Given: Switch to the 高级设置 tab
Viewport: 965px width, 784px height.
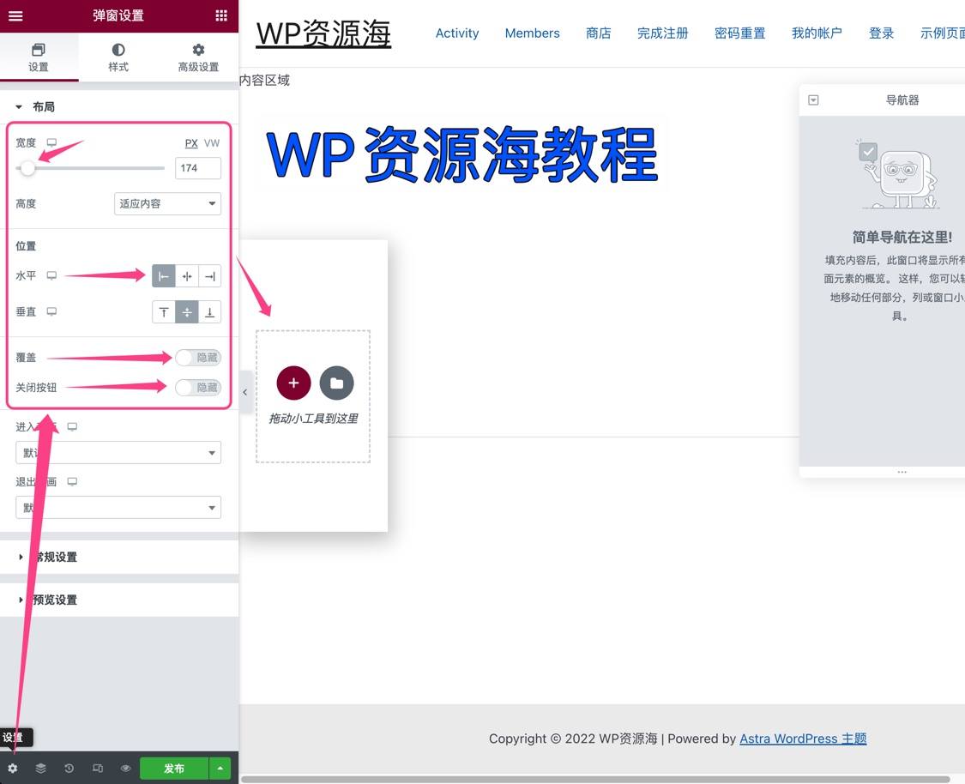Looking at the screenshot, I should [198, 57].
